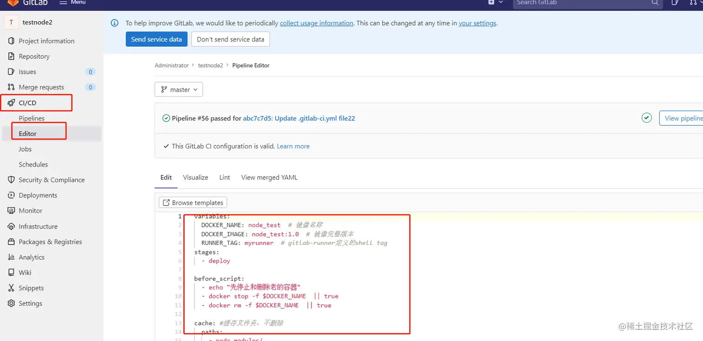Click the info icon in the usage banner
Image resolution: width=703 pixels, height=341 pixels.
click(x=115, y=23)
